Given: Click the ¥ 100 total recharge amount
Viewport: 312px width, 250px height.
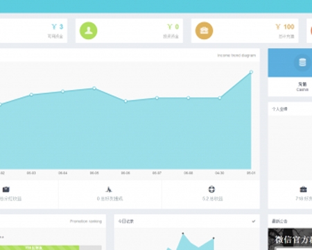Looking at the screenshot, I should (285, 27).
